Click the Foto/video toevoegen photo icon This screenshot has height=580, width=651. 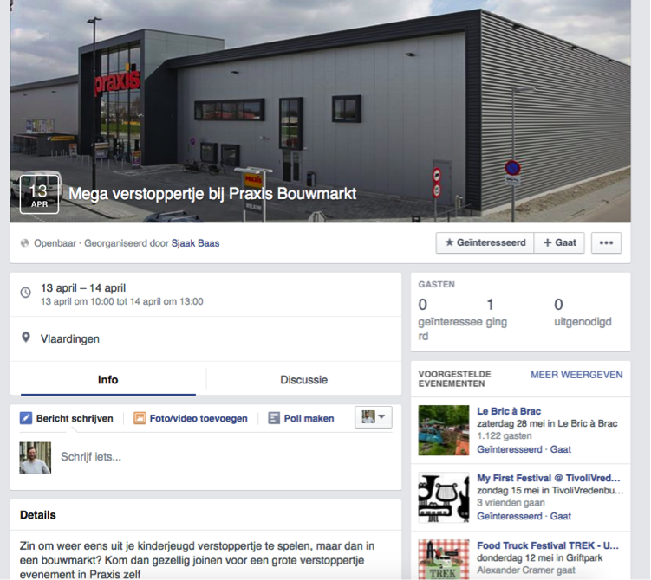coord(139,418)
